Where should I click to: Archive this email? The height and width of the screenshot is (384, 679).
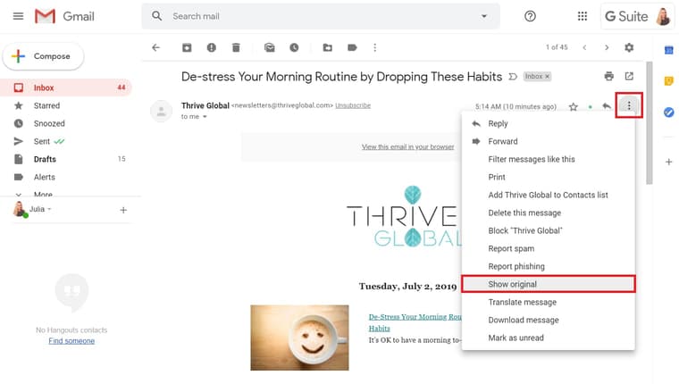click(x=187, y=47)
